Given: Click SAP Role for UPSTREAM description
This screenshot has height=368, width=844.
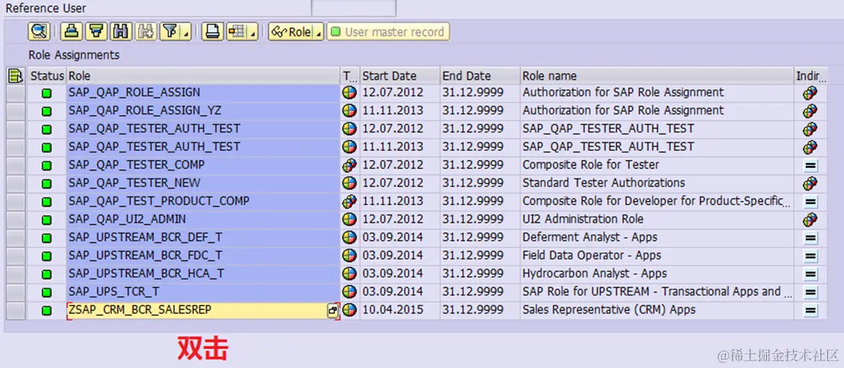Looking at the screenshot, I should (657, 292).
